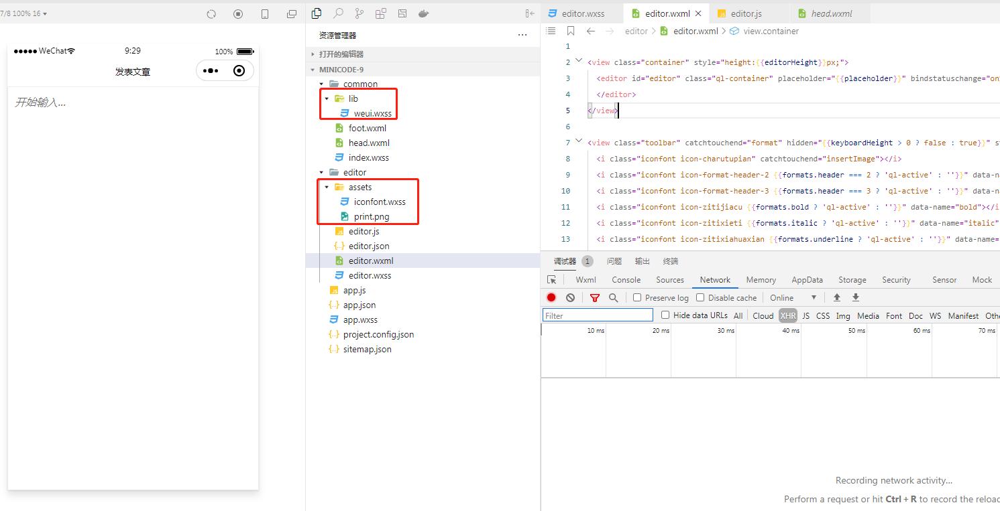Click the Docker whale icon in the sidebar
Viewport: 1000px width, 511px height.
[423, 13]
